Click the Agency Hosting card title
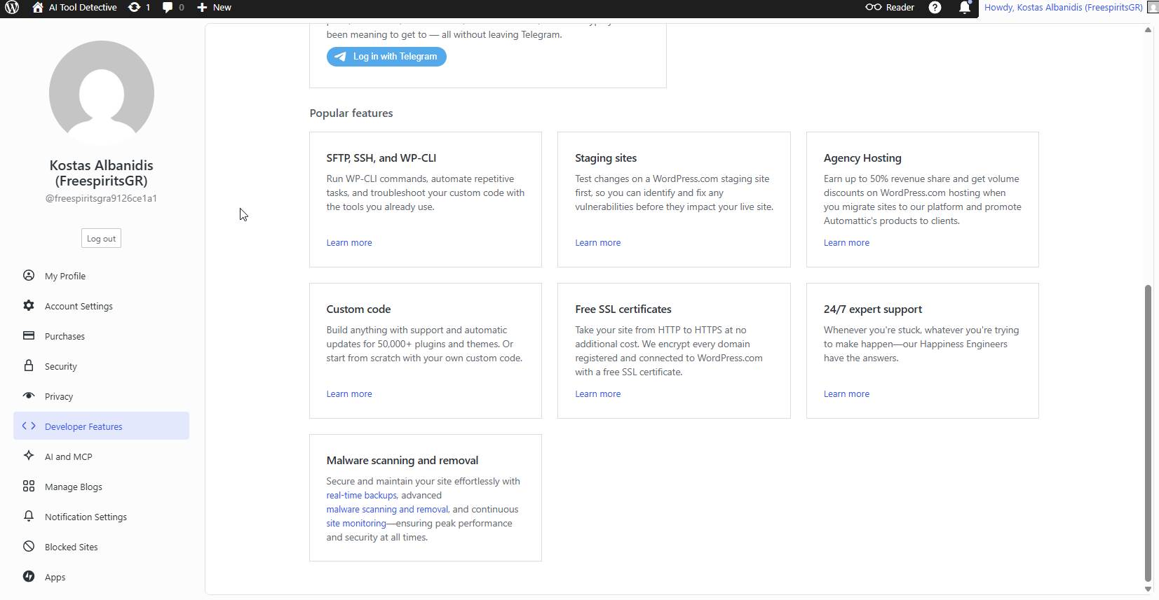Screen dimensions: 1159x600 pos(862,158)
